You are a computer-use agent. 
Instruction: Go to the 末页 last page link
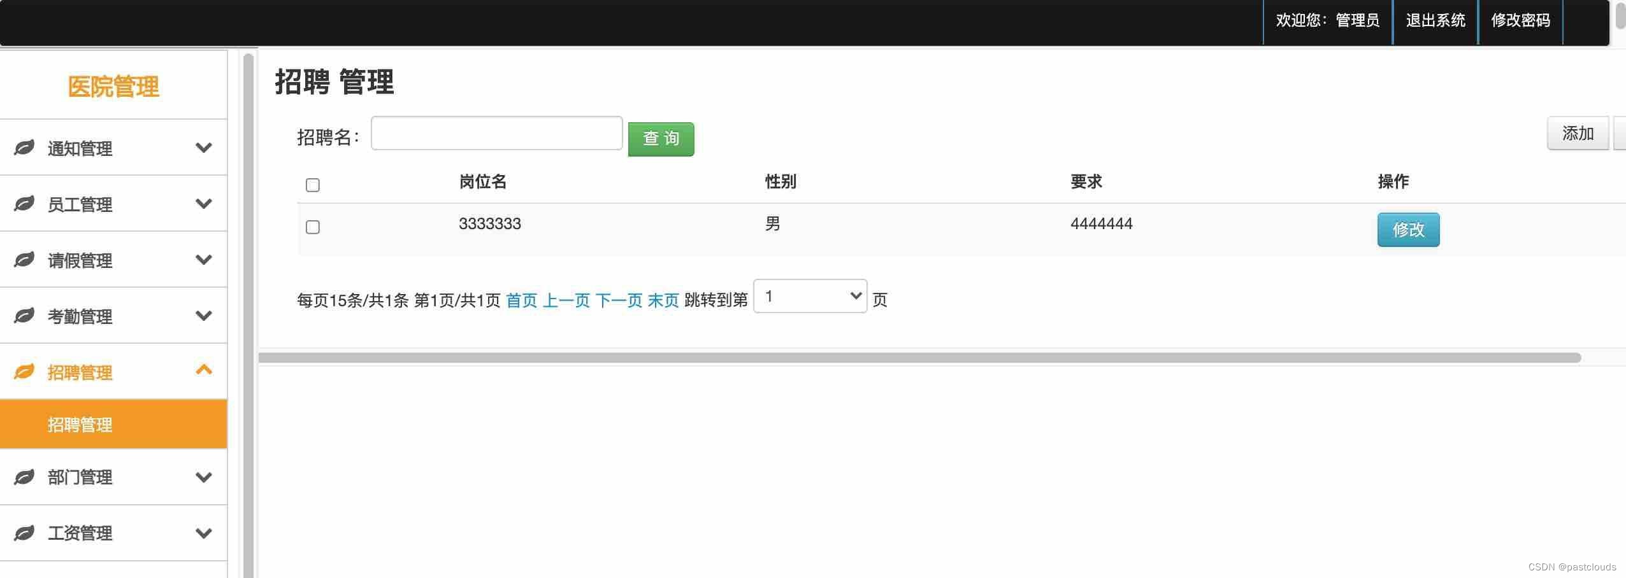coord(663,300)
